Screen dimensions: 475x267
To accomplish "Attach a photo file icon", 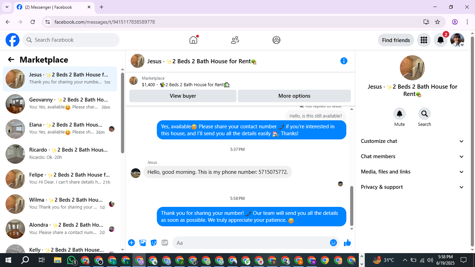I will click(x=143, y=243).
